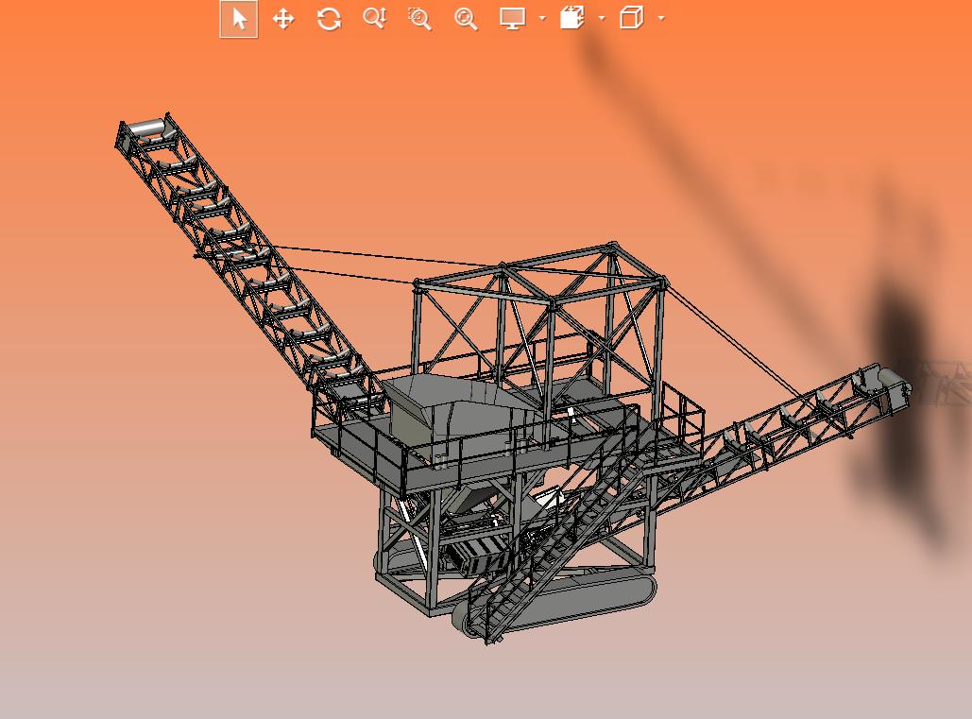This screenshot has height=719, width=972.
Task: Open the monitor display style dropdown arrow
Action: (x=542, y=19)
